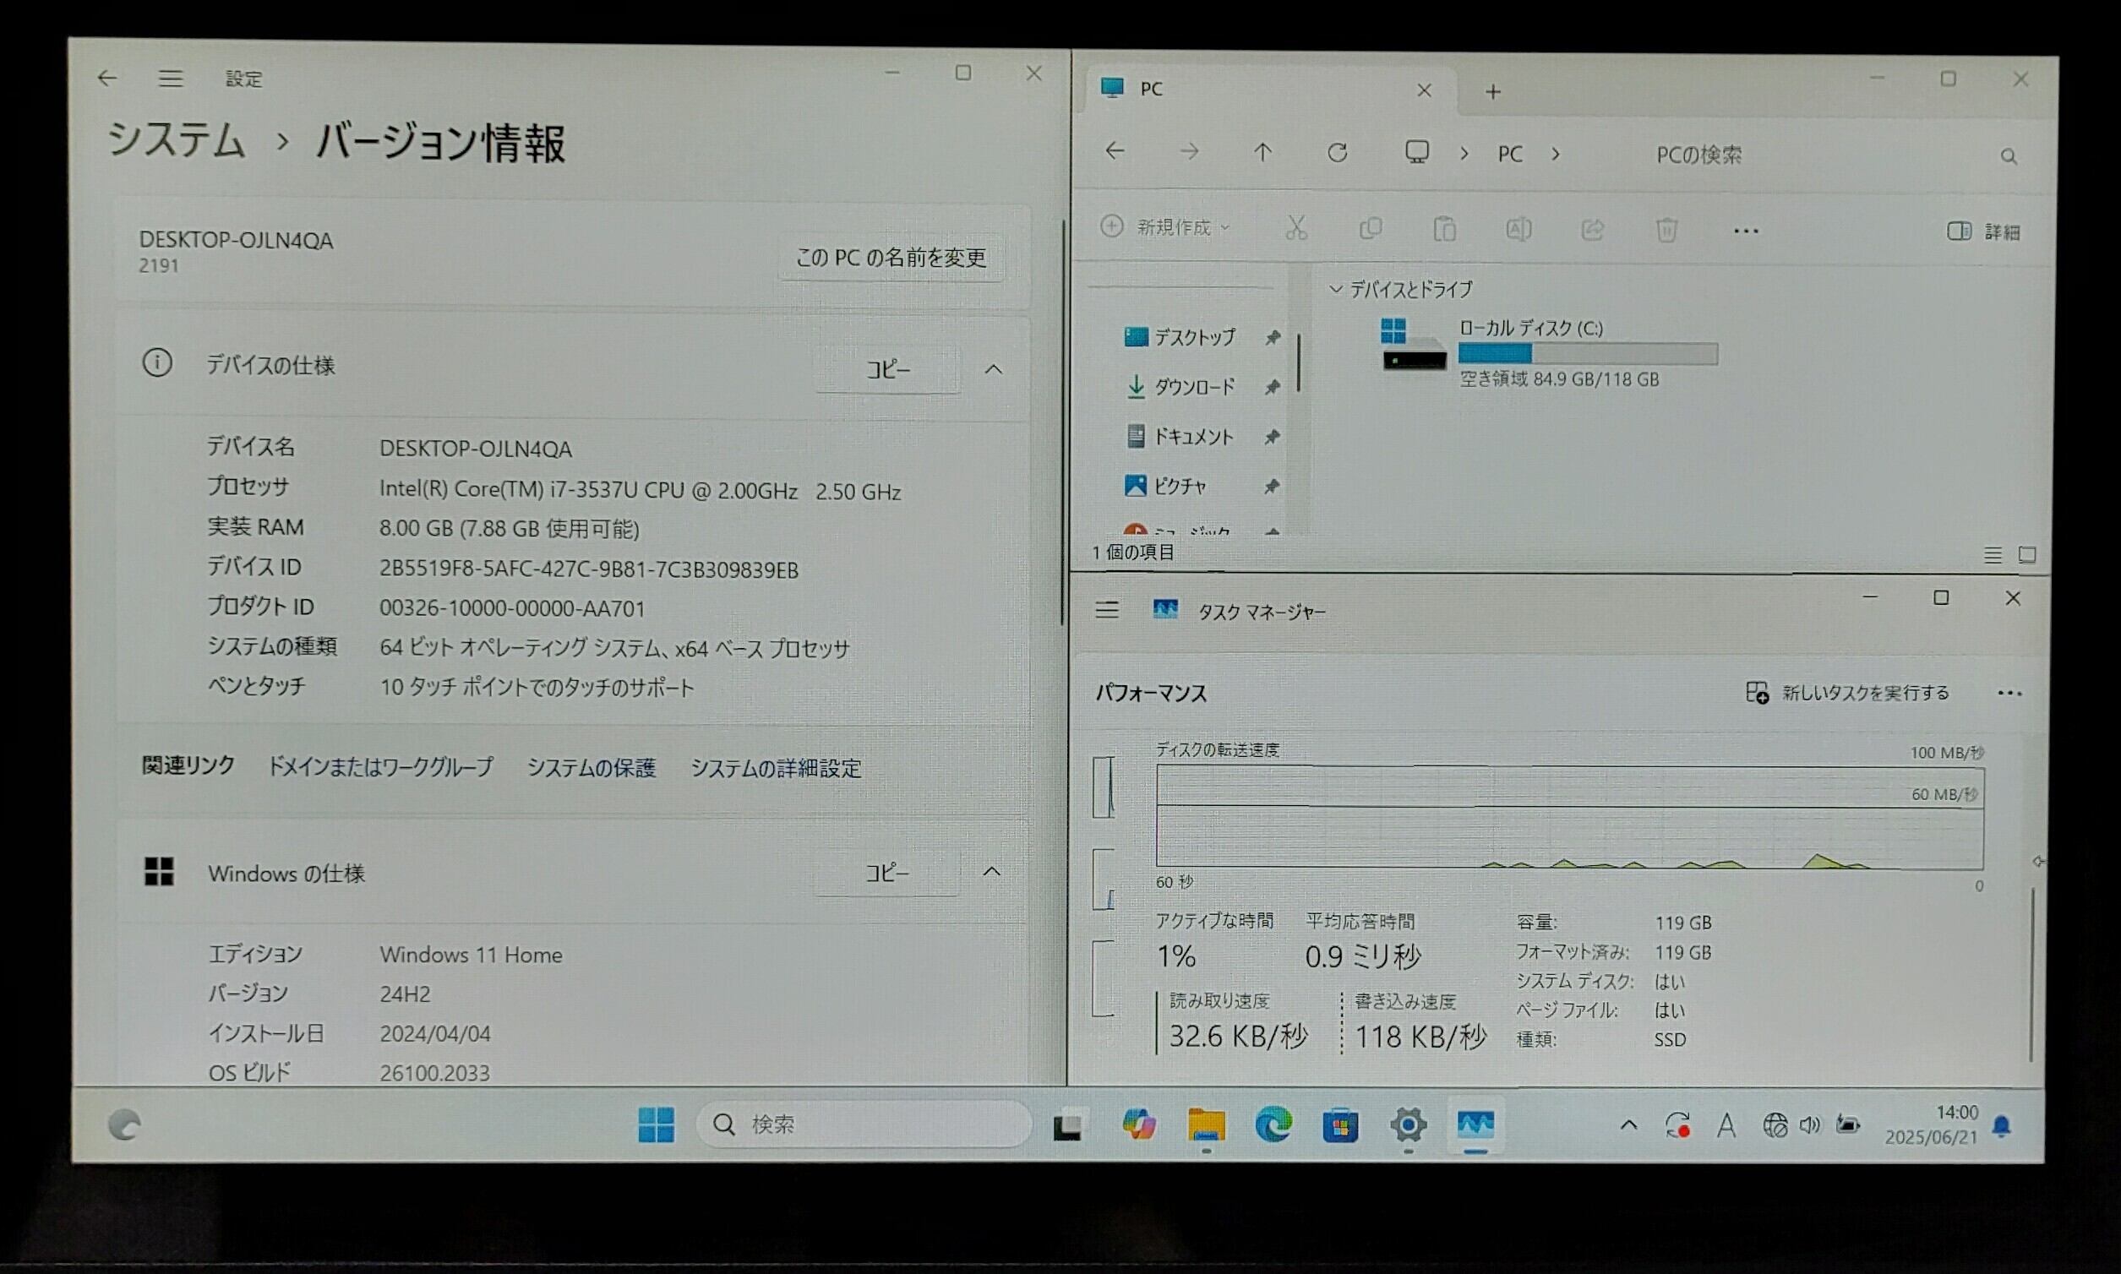Image resolution: width=2121 pixels, height=1274 pixels.
Task: Open File Explorer from taskbar
Action: click(x=1207, y=1124)
